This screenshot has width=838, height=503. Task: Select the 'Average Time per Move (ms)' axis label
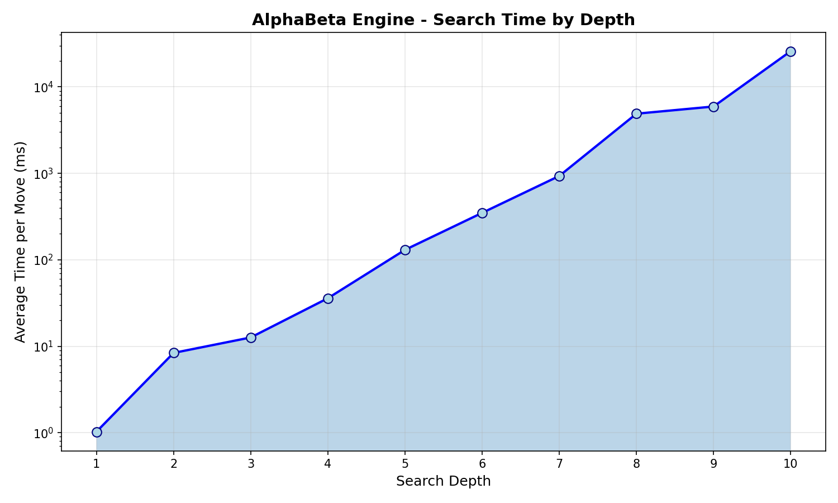(x=21, y=241)
